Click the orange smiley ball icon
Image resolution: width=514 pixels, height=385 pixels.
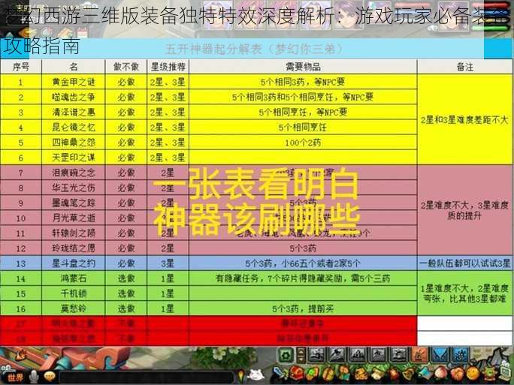(473, 374)
